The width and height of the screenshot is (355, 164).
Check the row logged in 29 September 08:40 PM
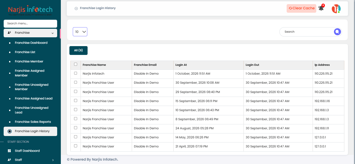(x=76, y=91)
